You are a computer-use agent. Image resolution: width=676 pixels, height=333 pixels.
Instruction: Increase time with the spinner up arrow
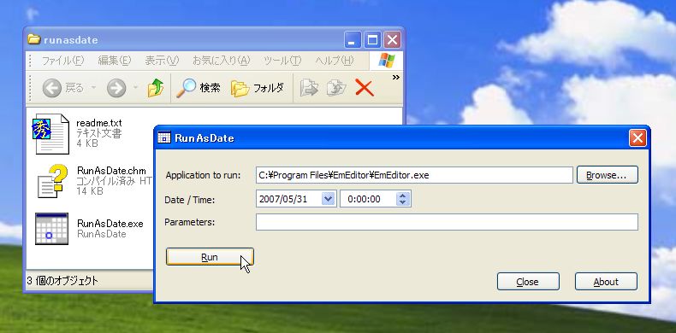point(403,196)
